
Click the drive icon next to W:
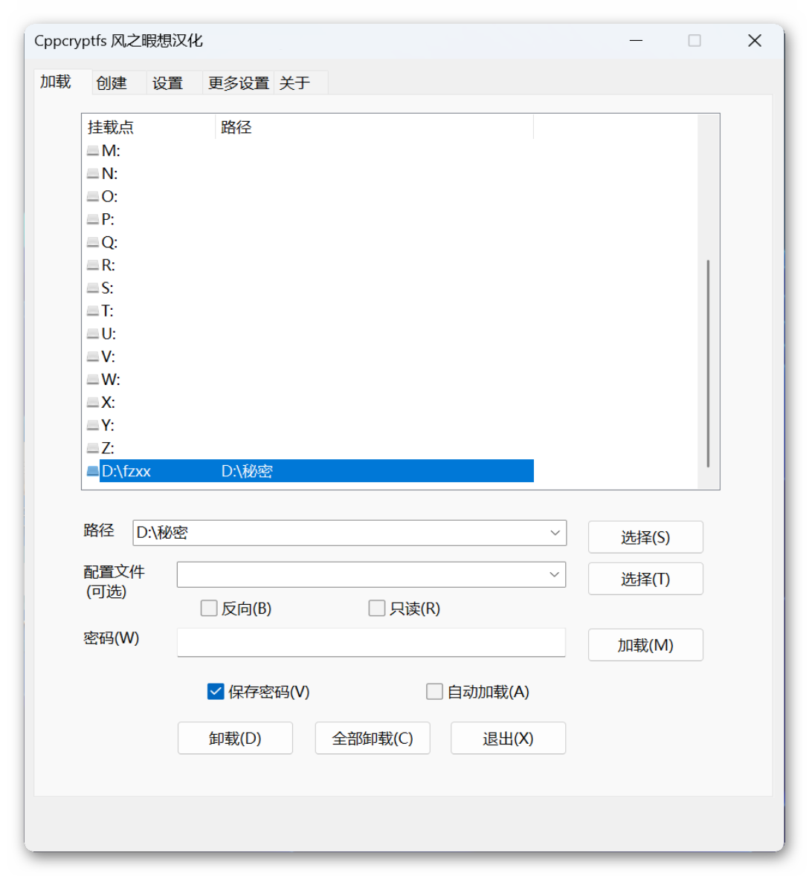93,380
